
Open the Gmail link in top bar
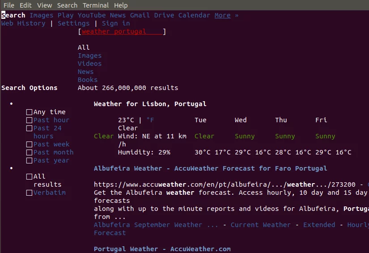[x=140, y=15]
